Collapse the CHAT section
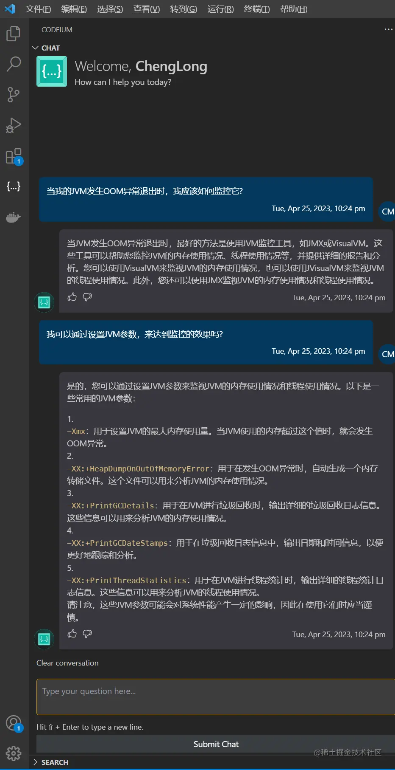395x770 pixels. [46, 48]
